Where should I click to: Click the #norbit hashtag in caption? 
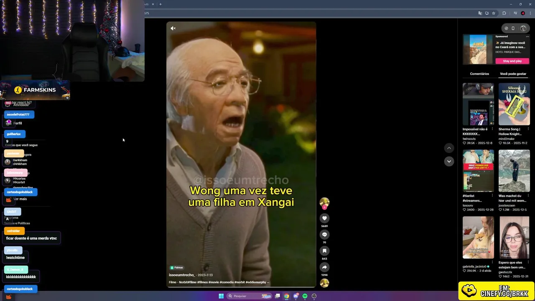click(239, 282)
